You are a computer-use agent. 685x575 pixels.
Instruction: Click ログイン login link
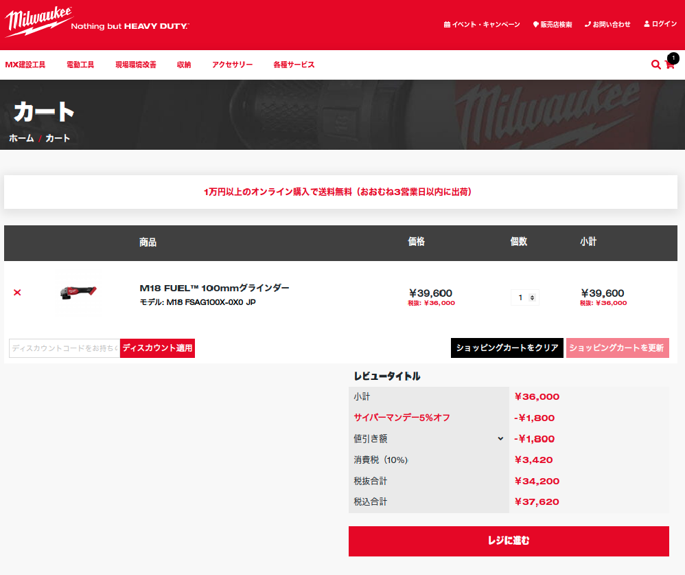tap(660, 24)
